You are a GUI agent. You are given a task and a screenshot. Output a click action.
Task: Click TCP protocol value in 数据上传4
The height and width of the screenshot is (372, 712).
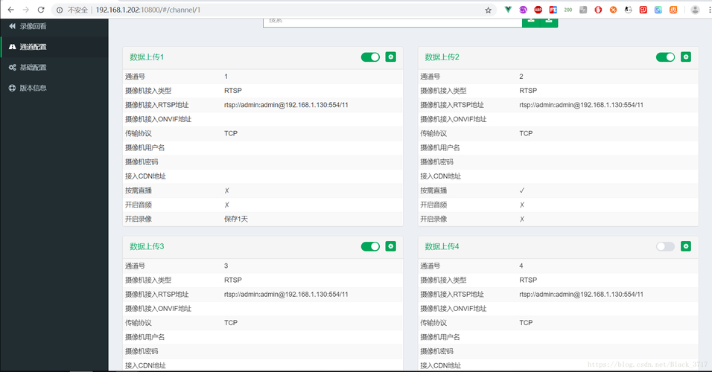526,323
